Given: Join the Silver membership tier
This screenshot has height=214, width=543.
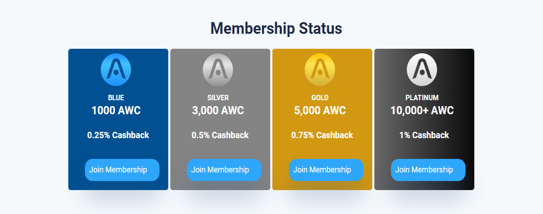Looking at the screenshot, I should (224, 170).
